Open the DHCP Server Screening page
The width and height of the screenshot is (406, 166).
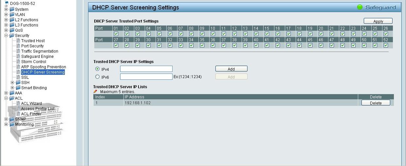(43, 72)
